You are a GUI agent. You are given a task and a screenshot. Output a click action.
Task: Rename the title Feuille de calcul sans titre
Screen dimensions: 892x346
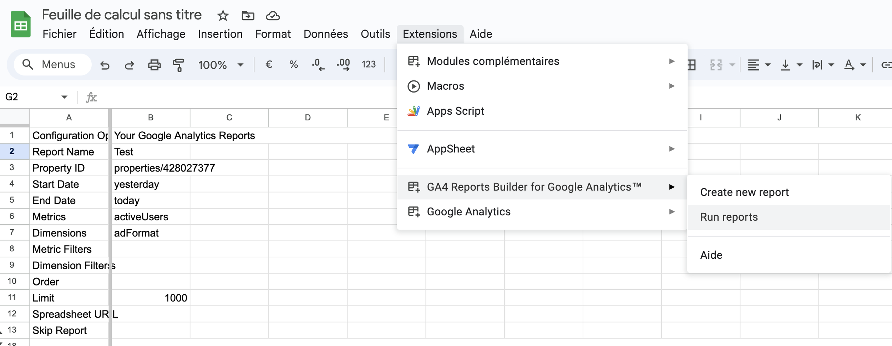click(x=122, y=15)
